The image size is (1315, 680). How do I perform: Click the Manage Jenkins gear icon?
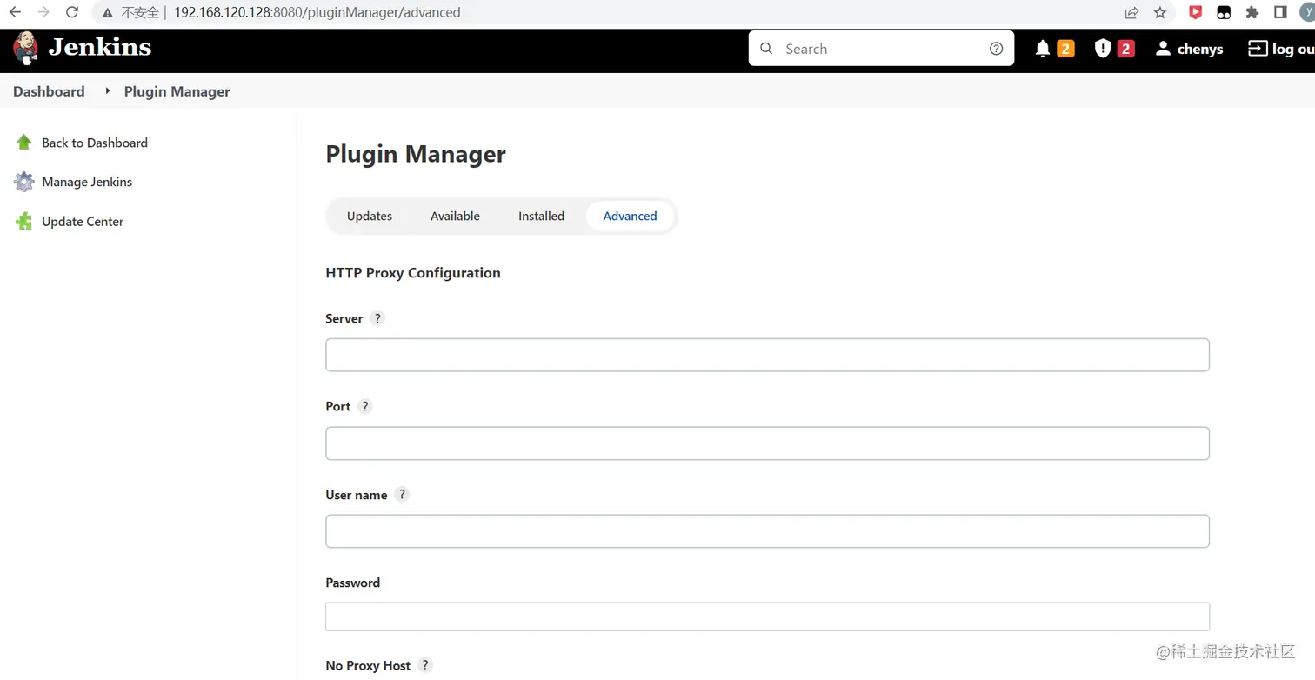(23, 182)
